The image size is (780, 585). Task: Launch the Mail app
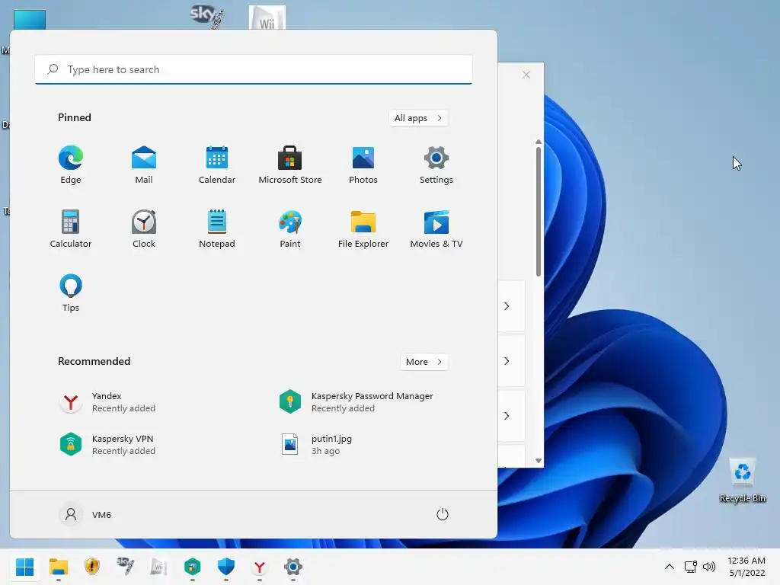[x=144, y=165]
